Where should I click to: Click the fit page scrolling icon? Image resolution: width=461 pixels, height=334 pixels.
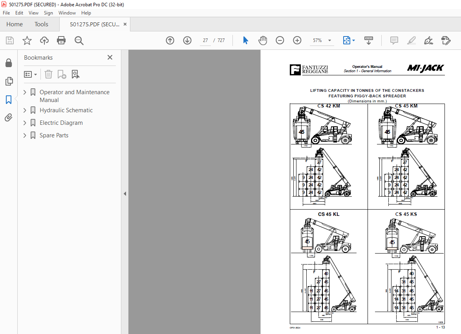(347, 40)
